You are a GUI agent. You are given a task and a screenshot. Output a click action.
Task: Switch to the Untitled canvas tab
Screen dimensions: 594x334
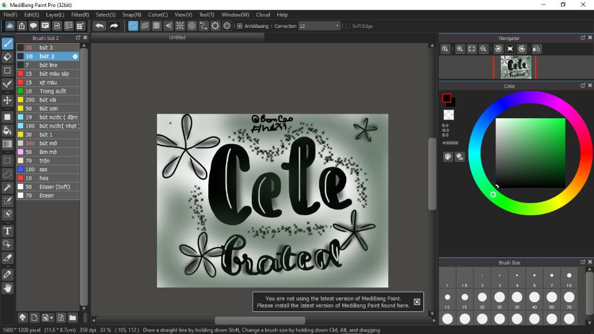pyautogui.click(x=178, y=37)
